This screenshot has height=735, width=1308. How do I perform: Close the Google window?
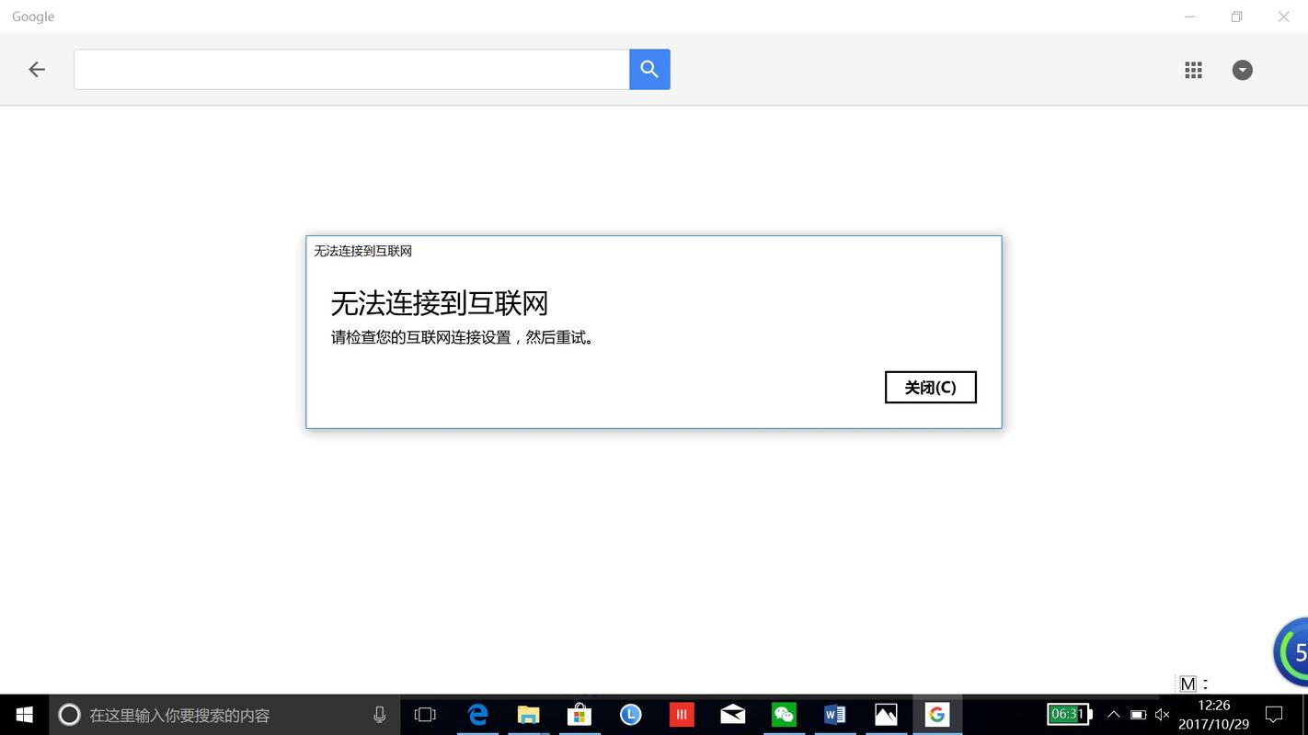point(1283,17)
